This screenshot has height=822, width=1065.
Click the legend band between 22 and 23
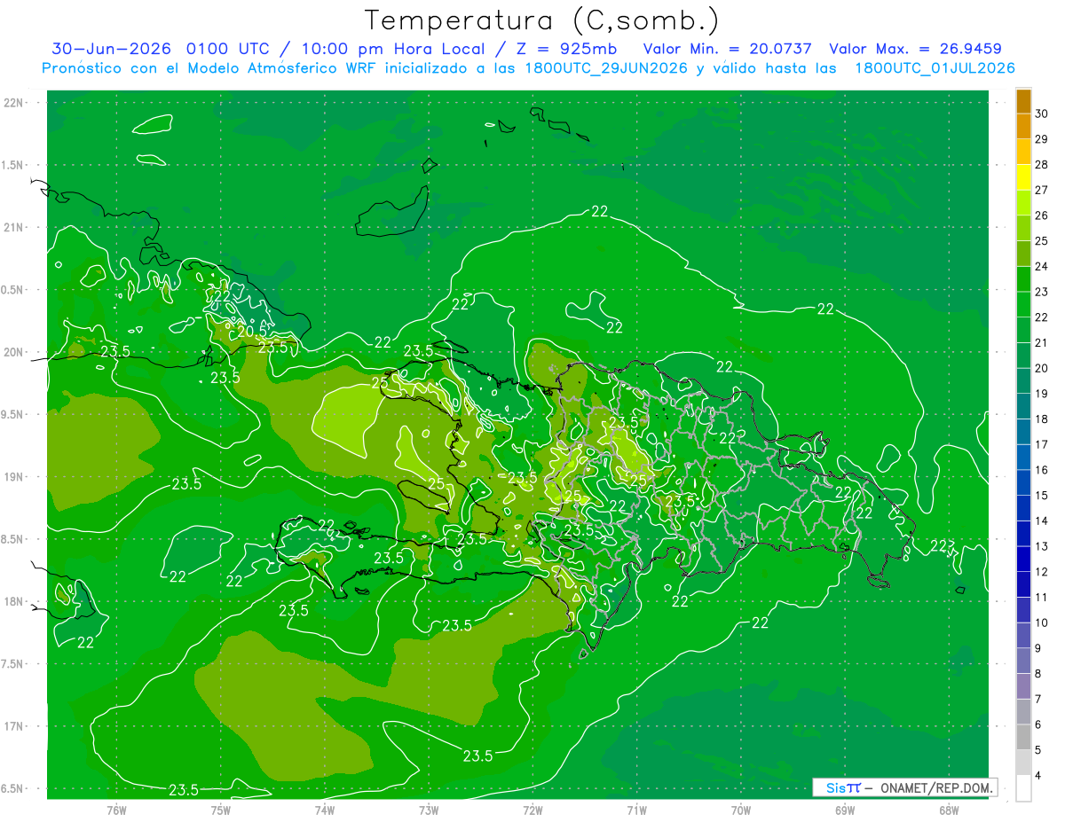(1023, 304)
